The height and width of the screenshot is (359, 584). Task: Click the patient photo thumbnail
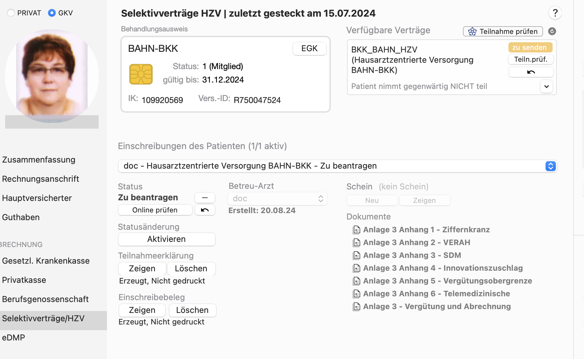coord(52,76)
